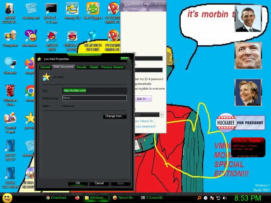The image size is (271, 203).
Task: Switch to Yahoo! Me... taskbar item
Action: click(124, 198)
